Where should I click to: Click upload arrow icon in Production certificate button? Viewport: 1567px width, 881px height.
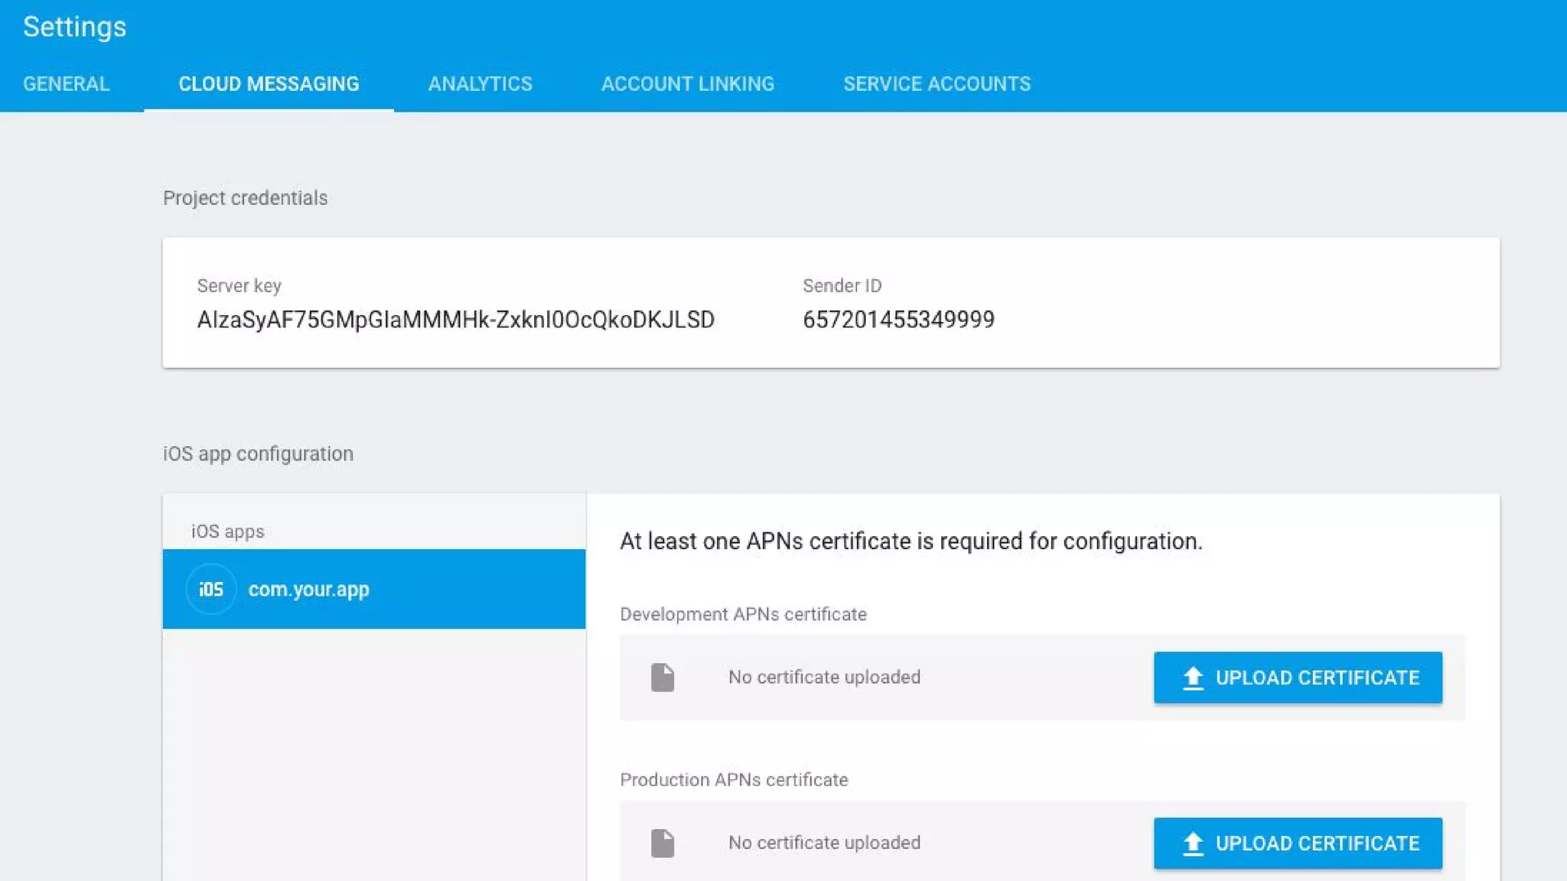coord(1193,844)
